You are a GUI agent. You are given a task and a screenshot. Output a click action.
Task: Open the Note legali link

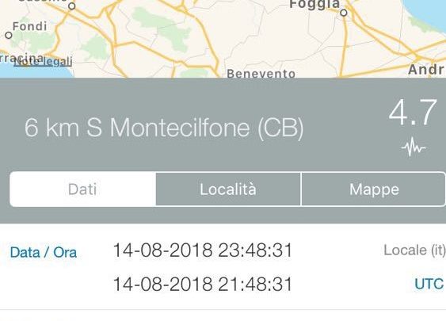43,61
